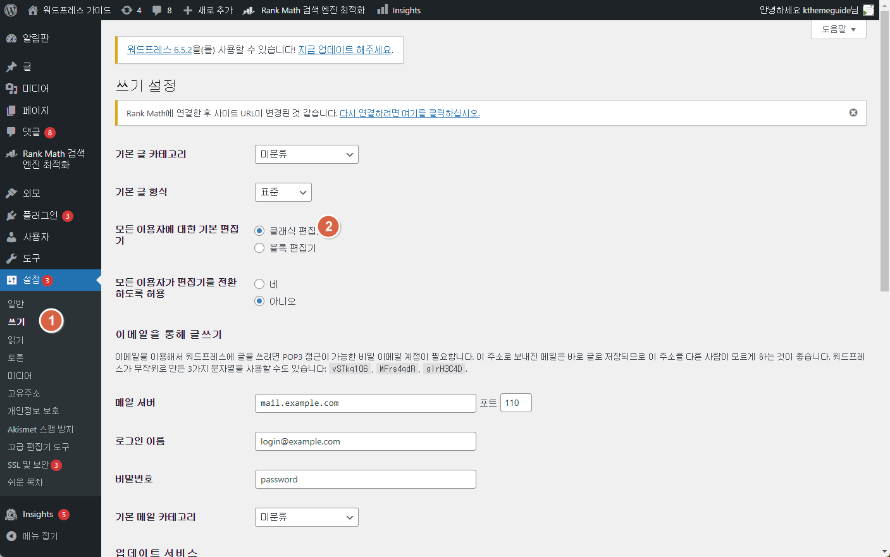Expand the 도움말 help tab

839,29
